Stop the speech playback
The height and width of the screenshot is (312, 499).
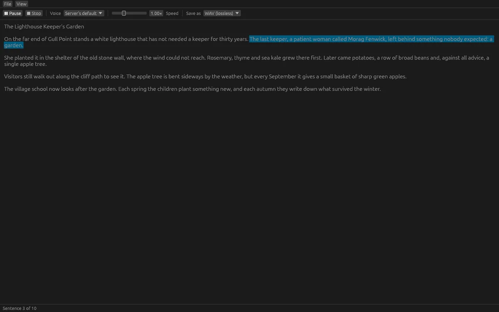coord(34,13)
